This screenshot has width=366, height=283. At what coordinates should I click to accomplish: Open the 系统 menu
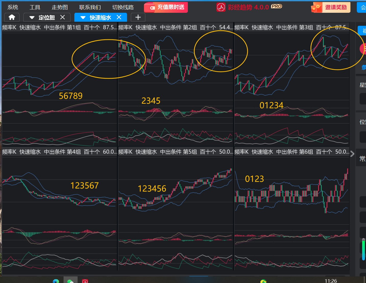point(13,7)
